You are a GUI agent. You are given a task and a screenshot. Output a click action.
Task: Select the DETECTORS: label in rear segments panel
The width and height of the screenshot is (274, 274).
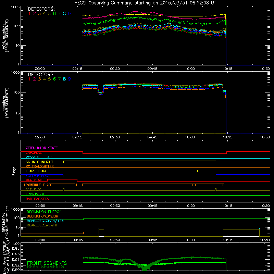point(41,74)
